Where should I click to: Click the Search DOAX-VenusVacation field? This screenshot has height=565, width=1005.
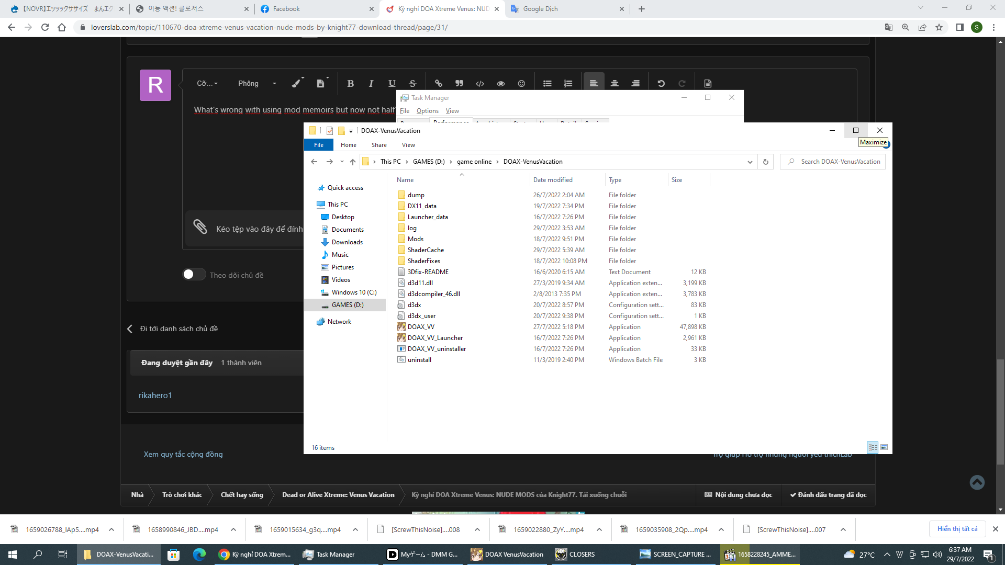(x=833, y=162)
